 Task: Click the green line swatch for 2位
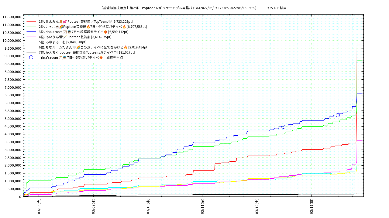point(31,27)
